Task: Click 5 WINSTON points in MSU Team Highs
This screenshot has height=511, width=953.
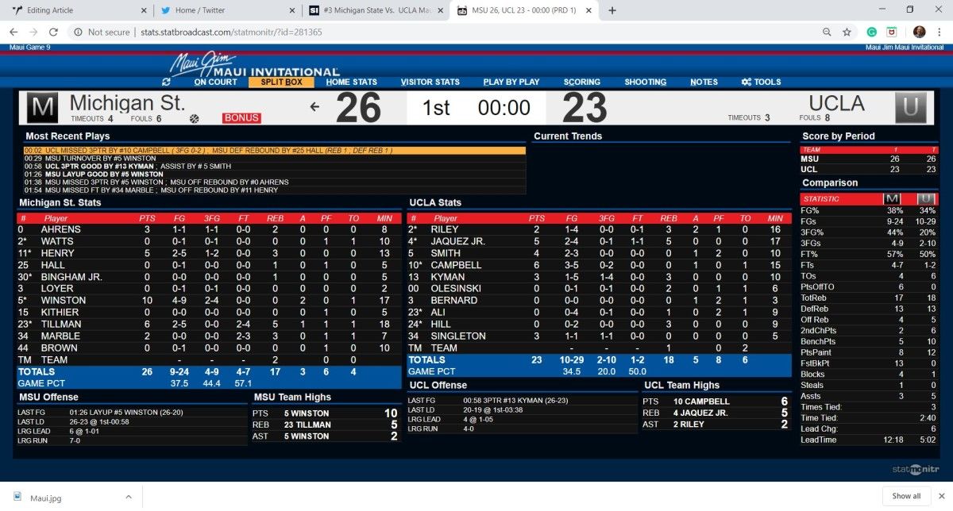Action: pyautogui.click(x=325, y=413)
